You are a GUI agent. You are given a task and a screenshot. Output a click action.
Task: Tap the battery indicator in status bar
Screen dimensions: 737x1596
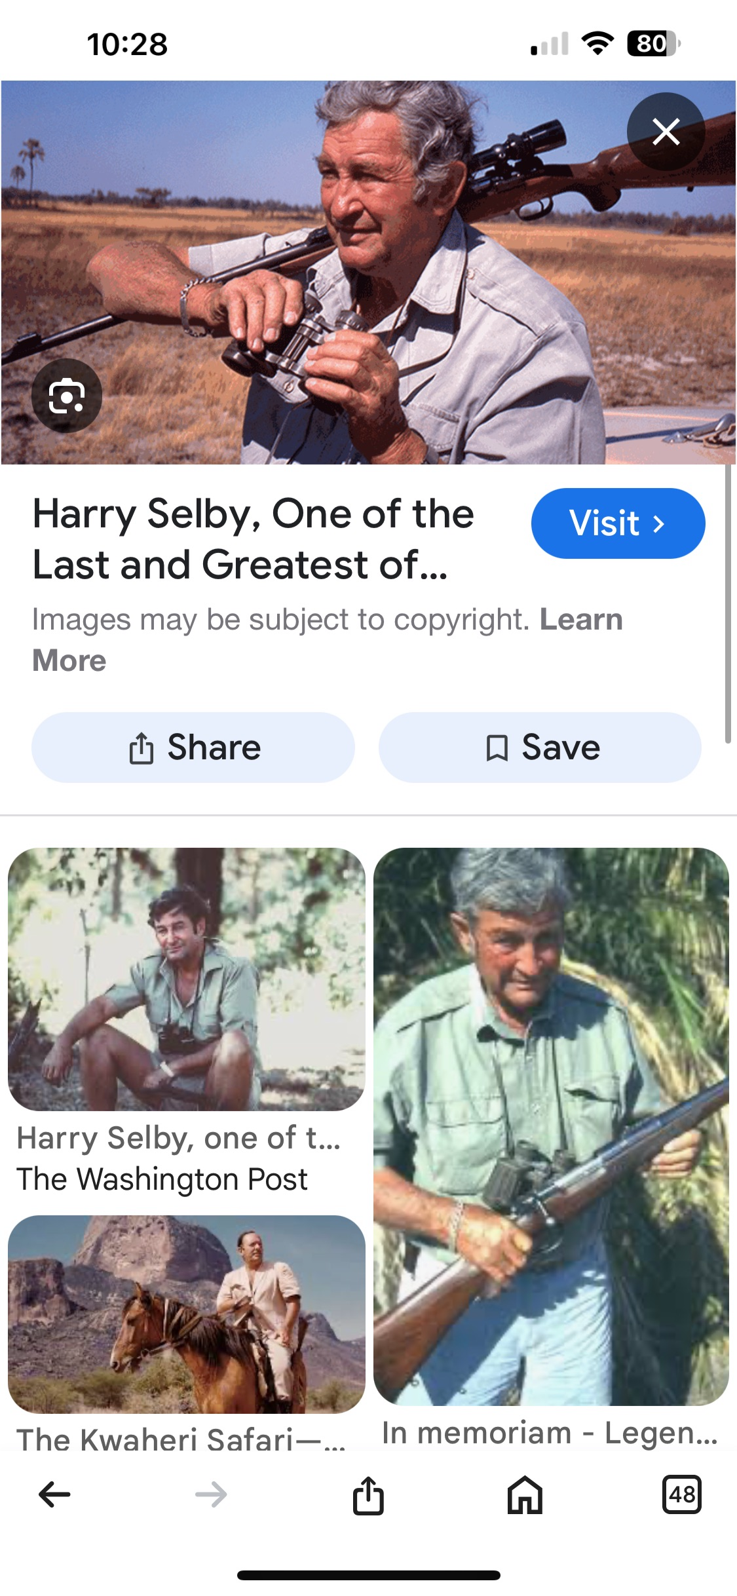(x=653, y=44)
